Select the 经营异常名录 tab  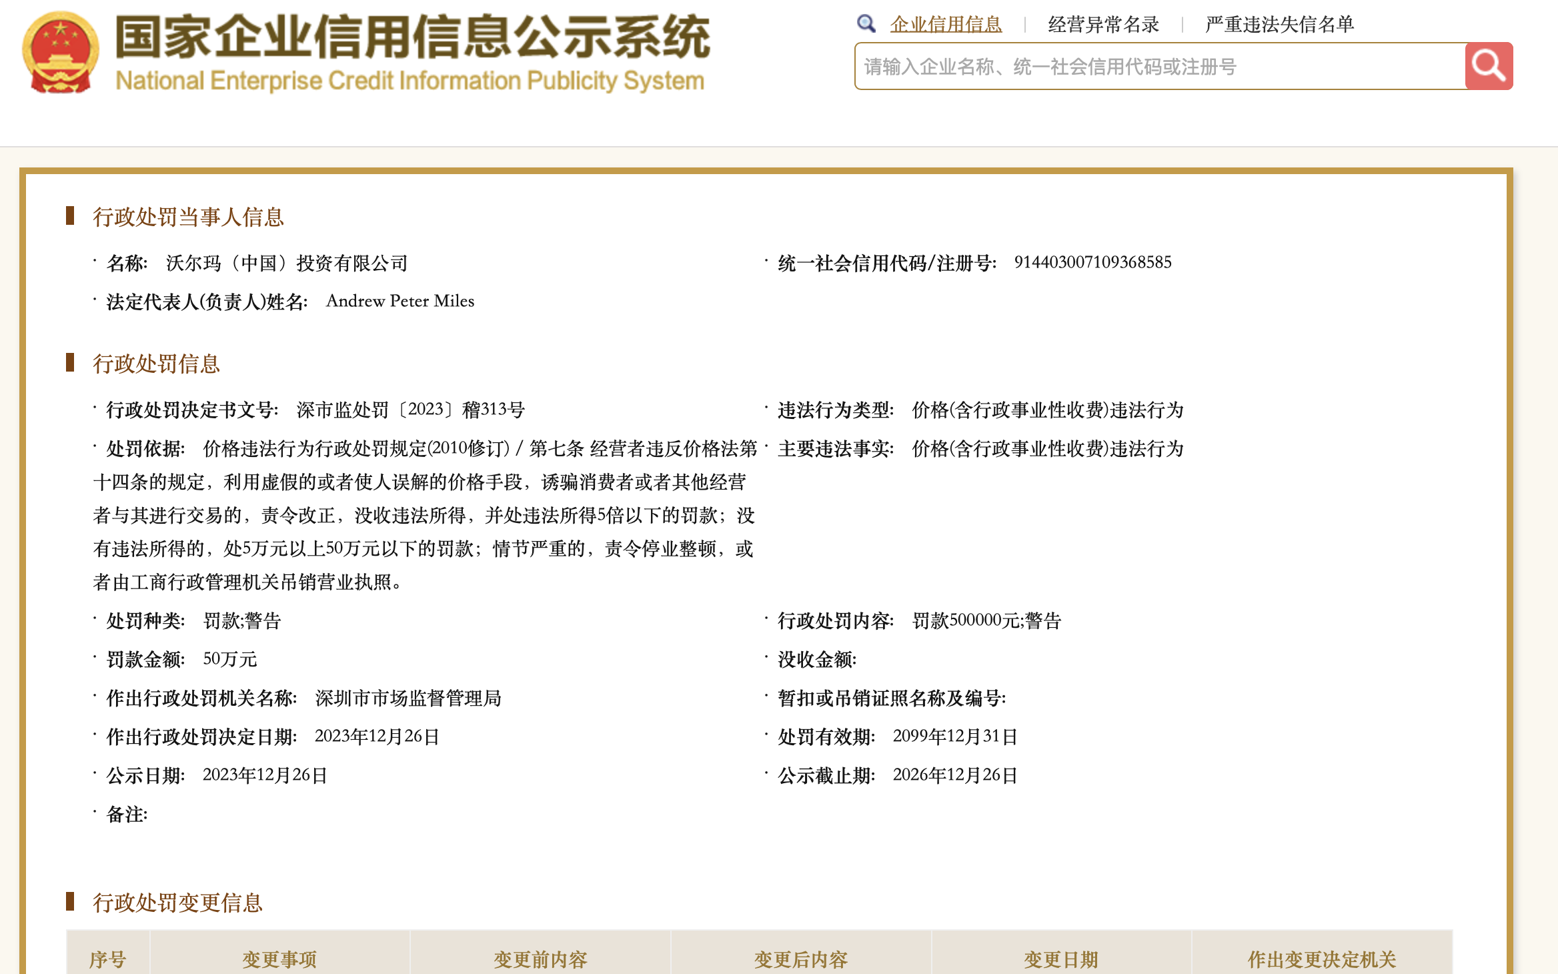pyautogui.click(x=1104, y=25)
